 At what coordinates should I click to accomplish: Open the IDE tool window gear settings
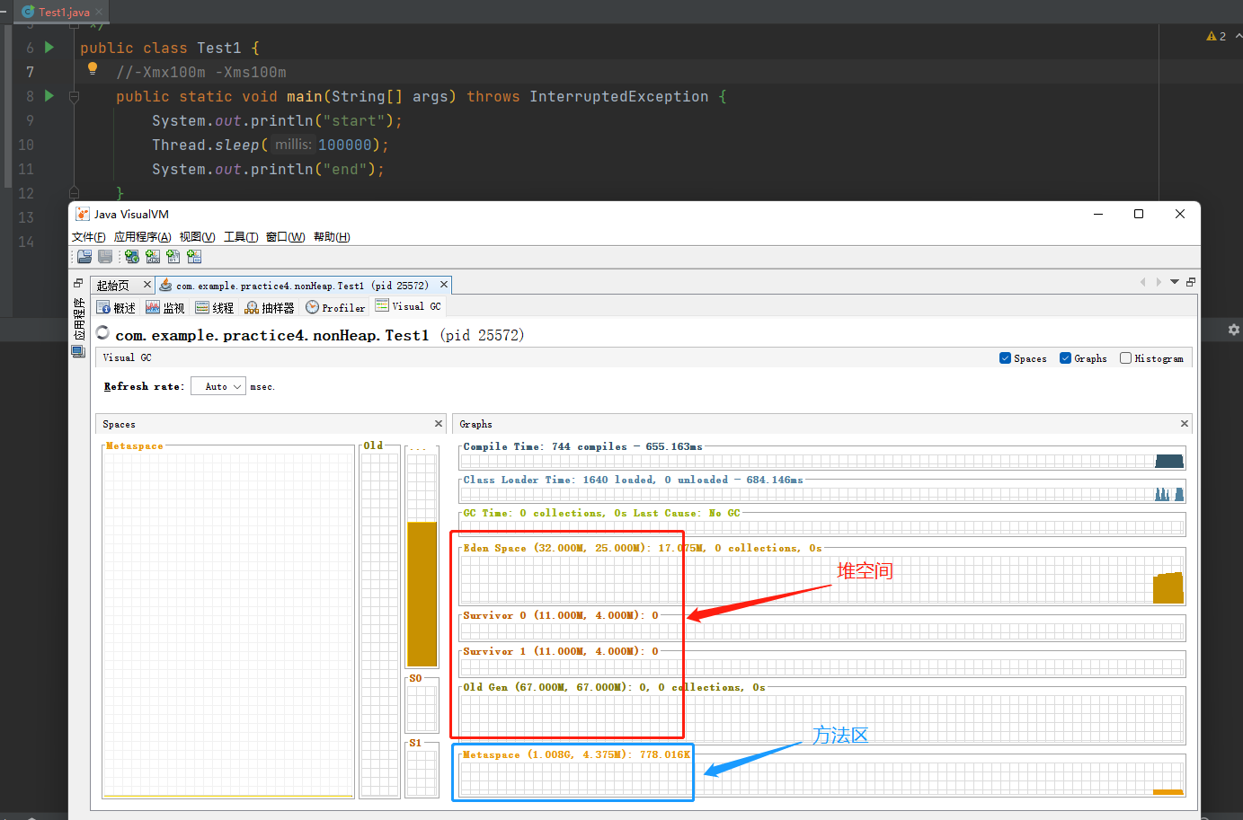[1234, 330]
